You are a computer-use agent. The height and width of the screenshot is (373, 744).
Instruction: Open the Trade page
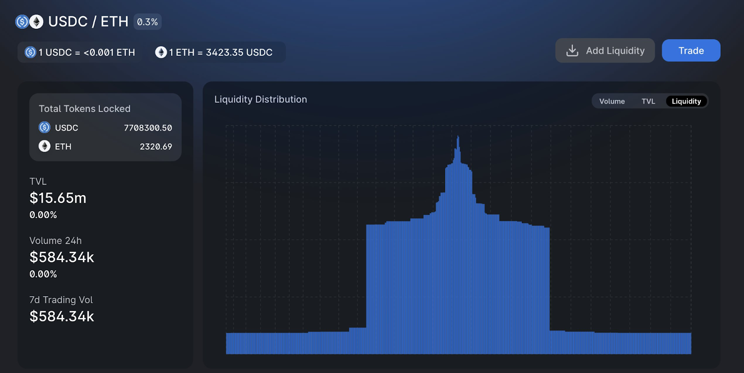(x=691, y=50)
